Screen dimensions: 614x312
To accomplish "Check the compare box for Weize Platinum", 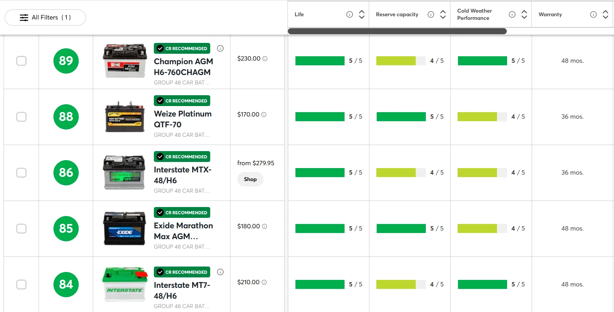I will [x=21, y=117].
